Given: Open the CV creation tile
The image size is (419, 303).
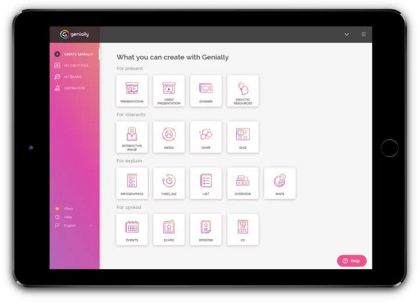Looking at the screenshot, I should click(x=243, y=229).
